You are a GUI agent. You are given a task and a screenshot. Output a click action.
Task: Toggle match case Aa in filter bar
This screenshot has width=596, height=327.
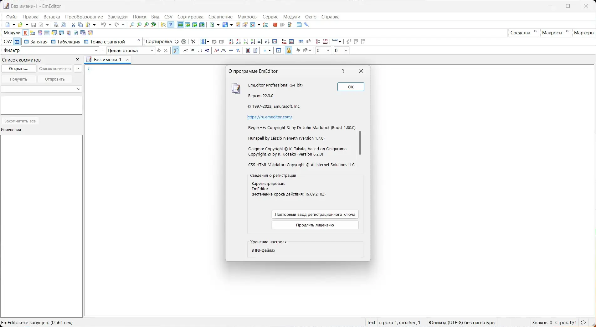click(x=216, y=50)
